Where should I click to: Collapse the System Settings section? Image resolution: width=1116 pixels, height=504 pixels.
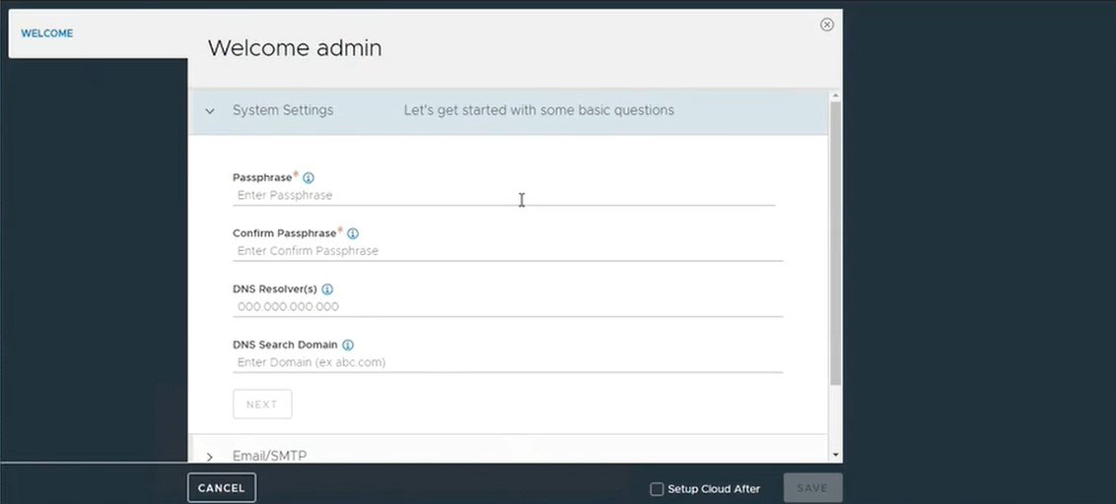pyautogui.click(x=209, y=111)
